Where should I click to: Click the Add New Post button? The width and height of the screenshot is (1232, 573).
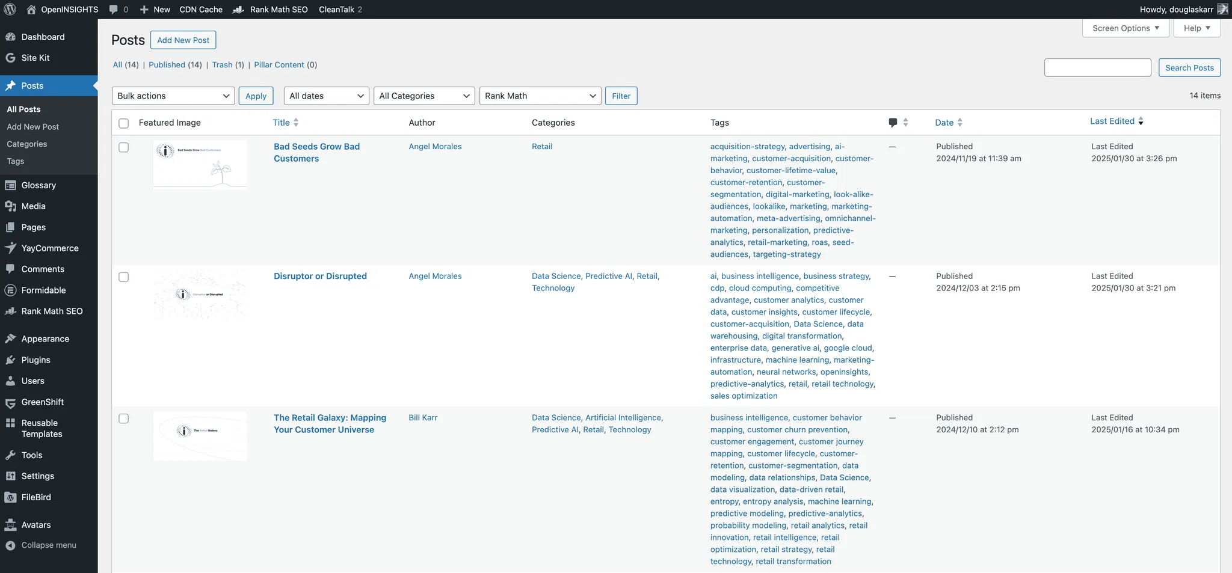tap(183, 40)
